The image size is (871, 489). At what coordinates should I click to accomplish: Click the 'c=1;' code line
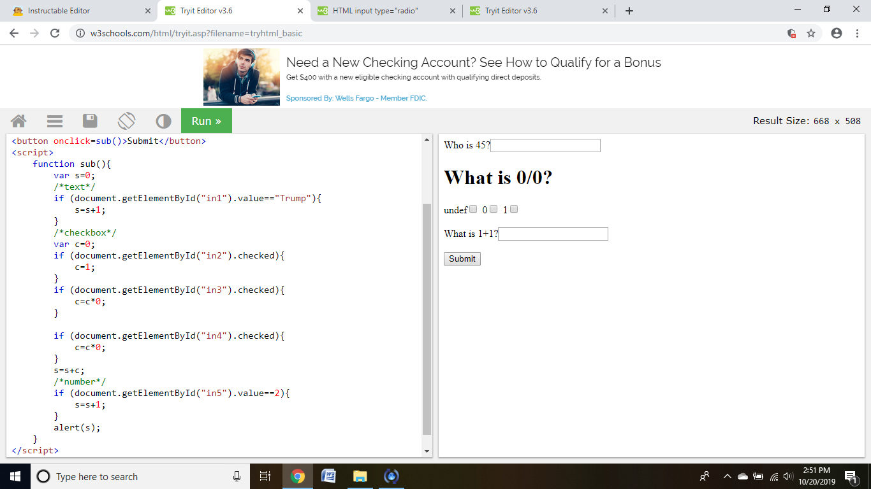[x=85, y=267]
